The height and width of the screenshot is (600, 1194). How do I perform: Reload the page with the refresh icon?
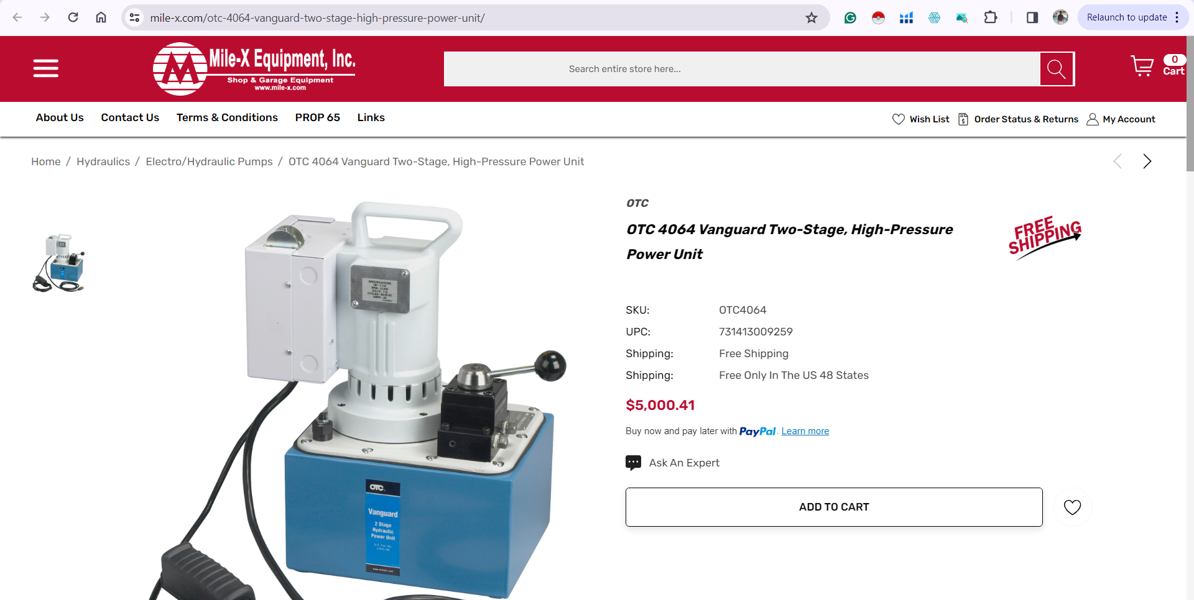point(73,17)
